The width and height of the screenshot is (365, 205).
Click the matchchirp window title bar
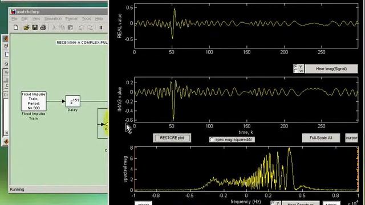click(59, 11)
